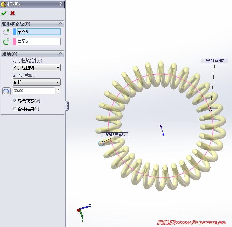The image size is (232, 227).
Task: Click the 路径(草图5) callout label
Action: (214, 61)
